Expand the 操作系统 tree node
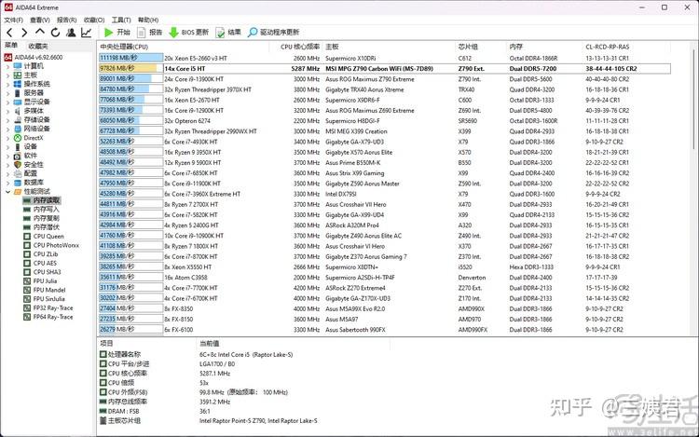699x437 pixels. (x=7, y=84)
